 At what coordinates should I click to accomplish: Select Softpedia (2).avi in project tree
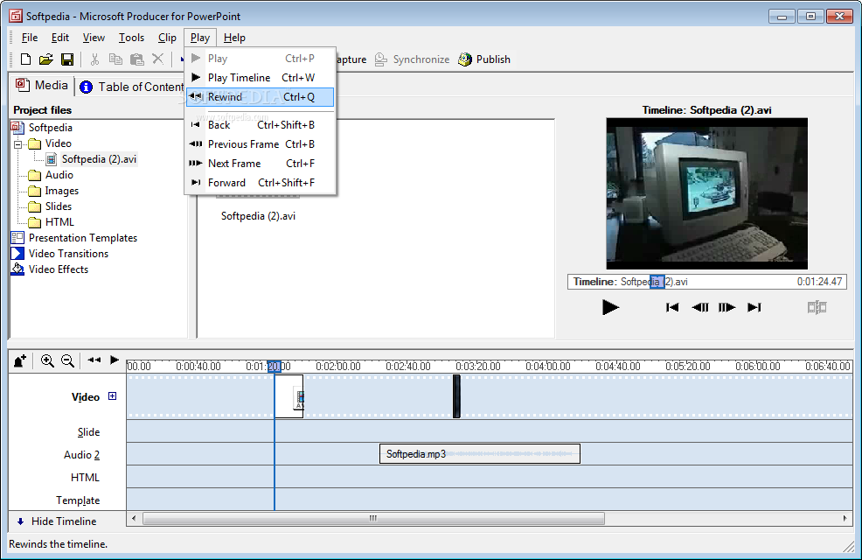point(99,159)
